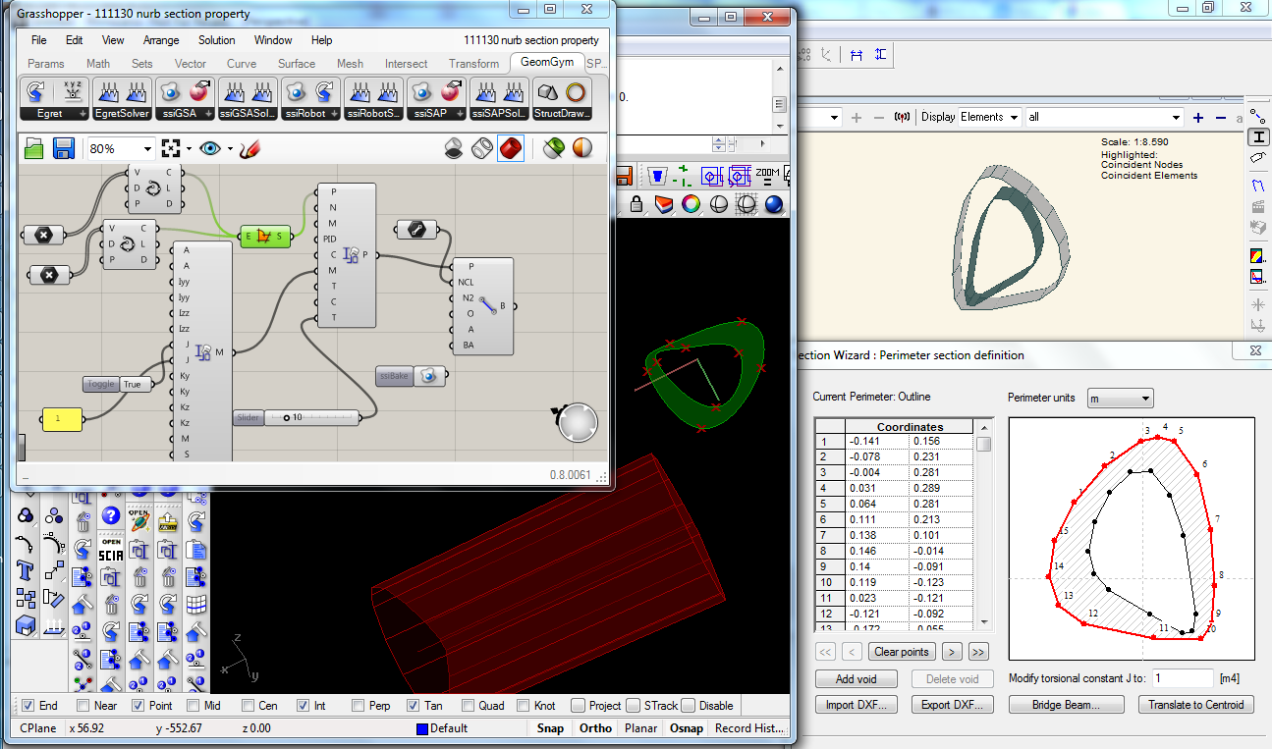Viewport: 1272px width, 749px height.
Task: Click the blue Default layer color swatch
Action: click(x=422, y=729)
